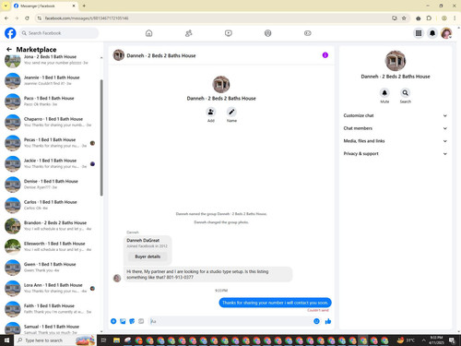Click the Windows taskbar search box

point(55,340)
